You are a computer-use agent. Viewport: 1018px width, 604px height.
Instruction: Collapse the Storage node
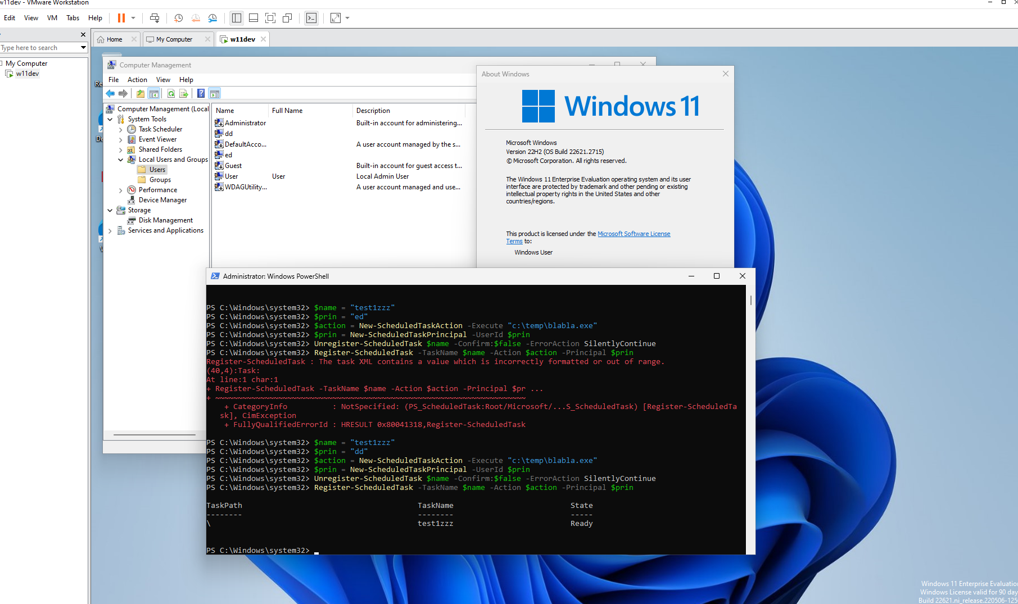coord(110,210)
